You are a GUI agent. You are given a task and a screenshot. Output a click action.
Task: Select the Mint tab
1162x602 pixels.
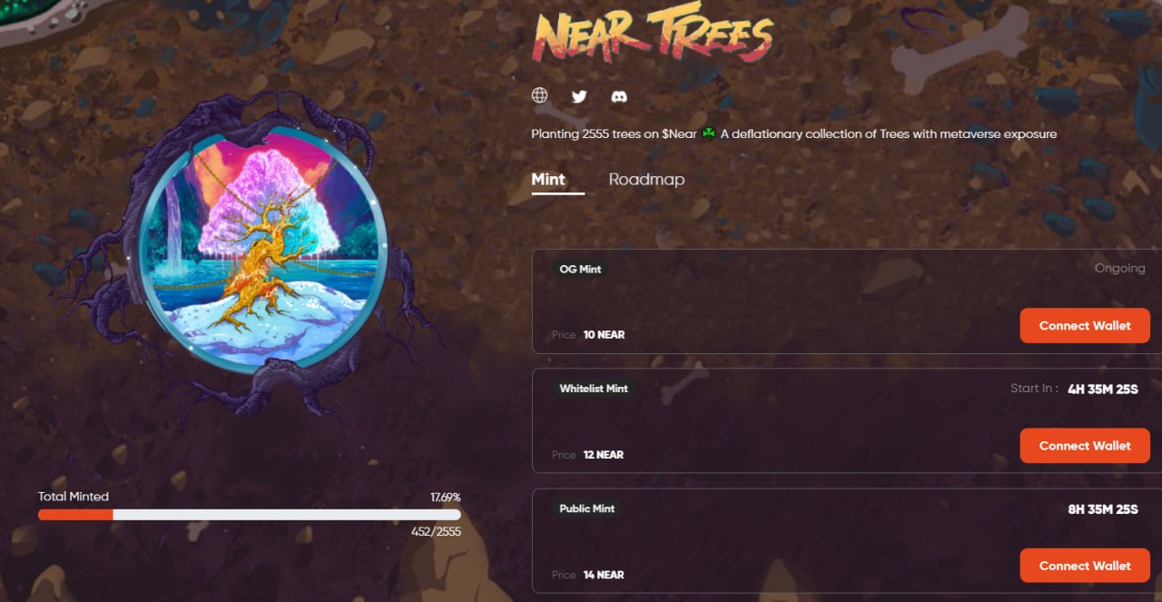pyautogui.click(x=548, y=179)
